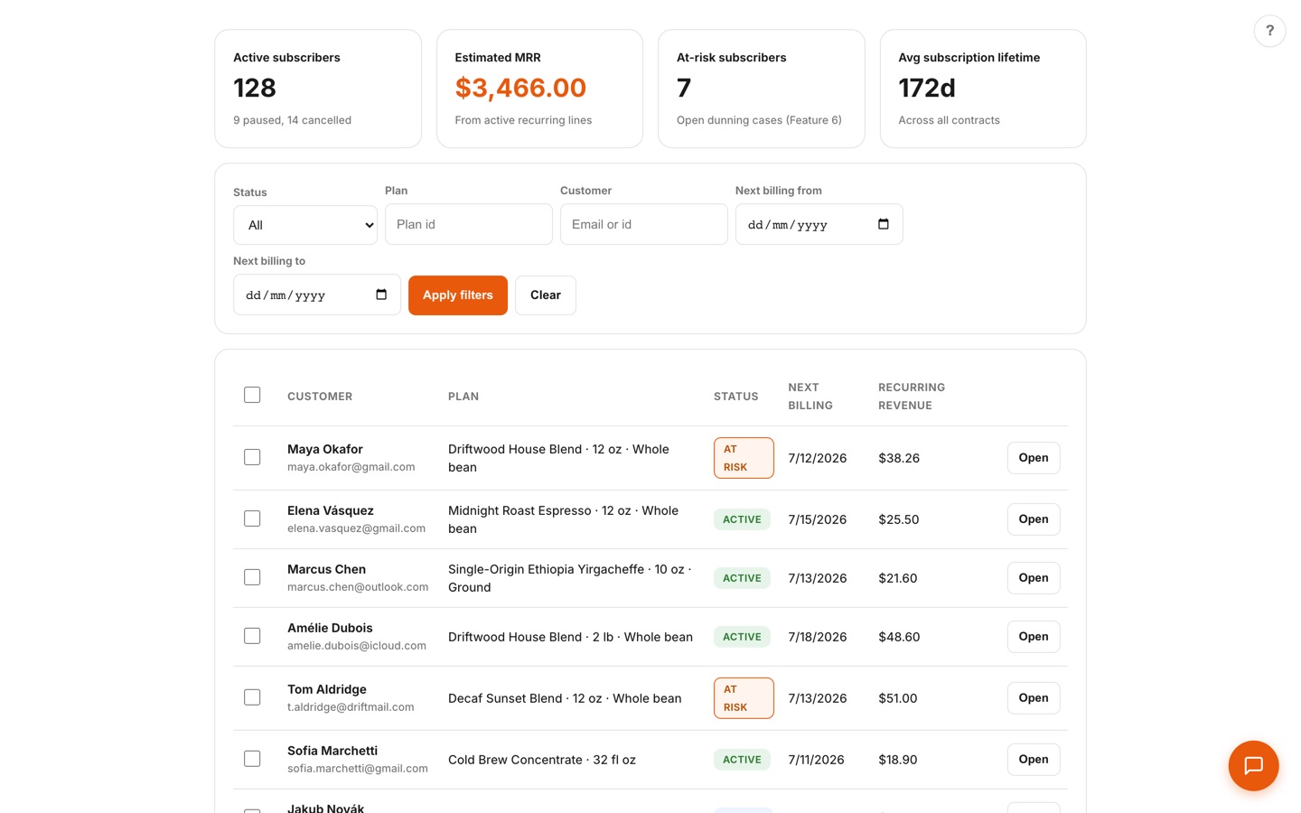Focus the Next billing from date field
1301x813 pixels.
pyautogui.click(x=819, y=224)
